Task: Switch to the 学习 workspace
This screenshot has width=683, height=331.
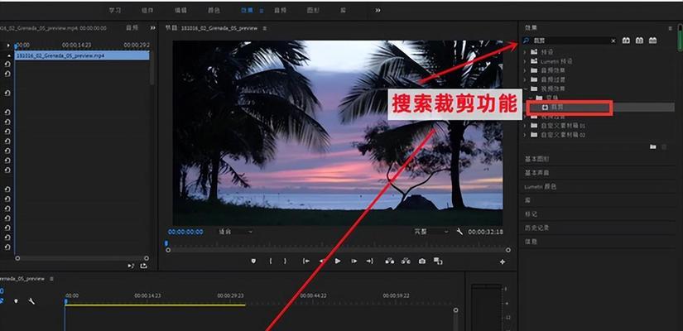Action: 115,10
